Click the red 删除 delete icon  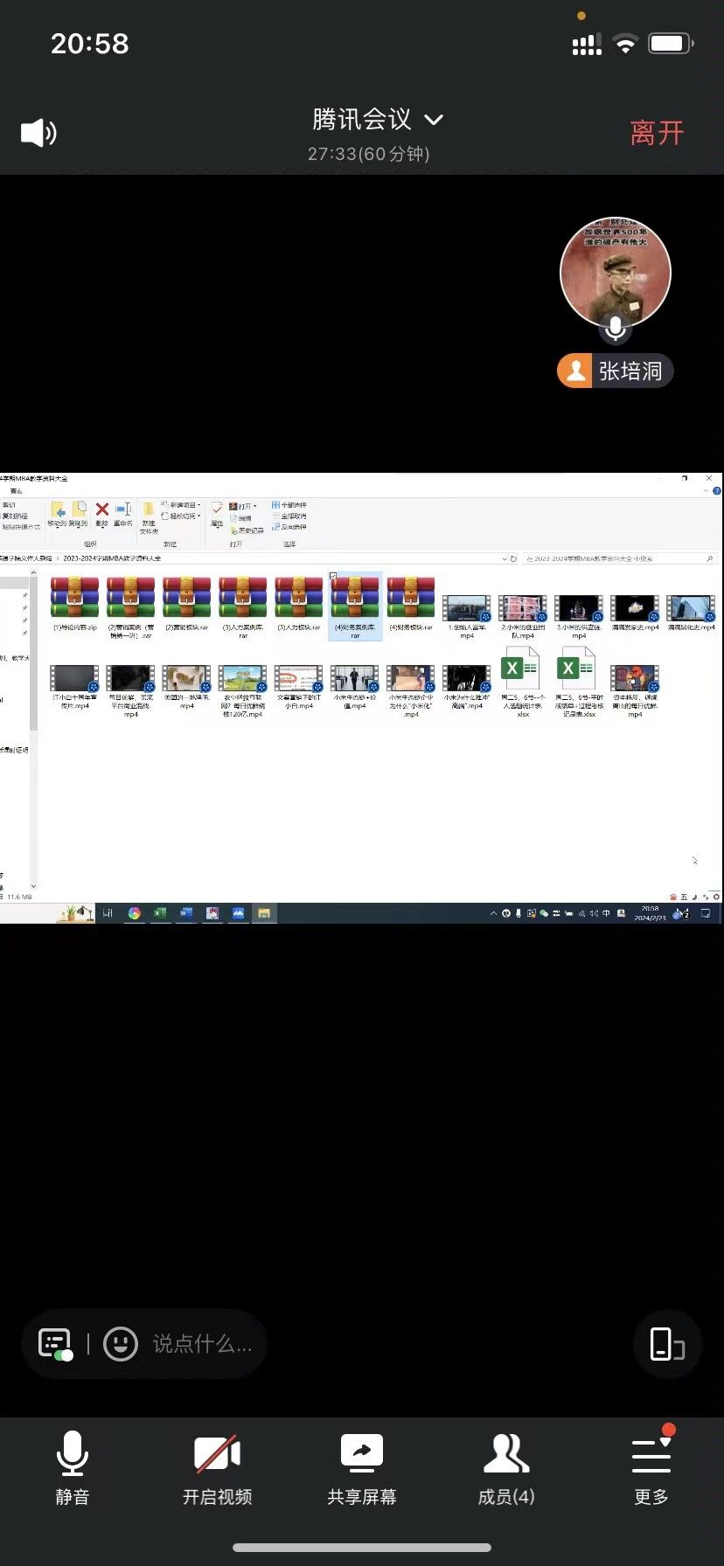click(x=101, y=515)
